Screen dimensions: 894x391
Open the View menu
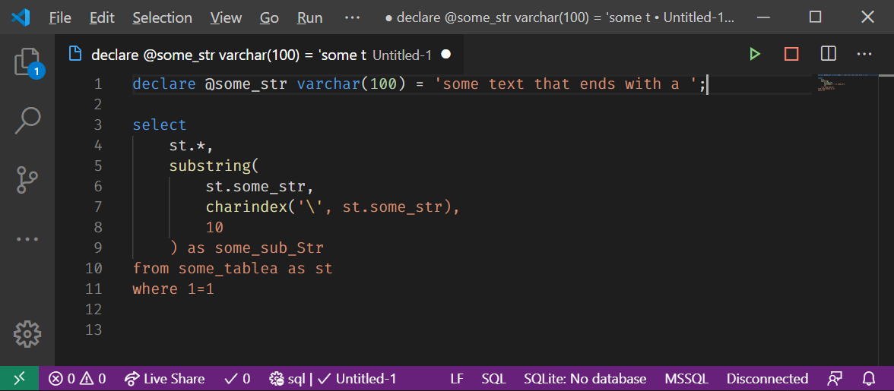(226, 17)
